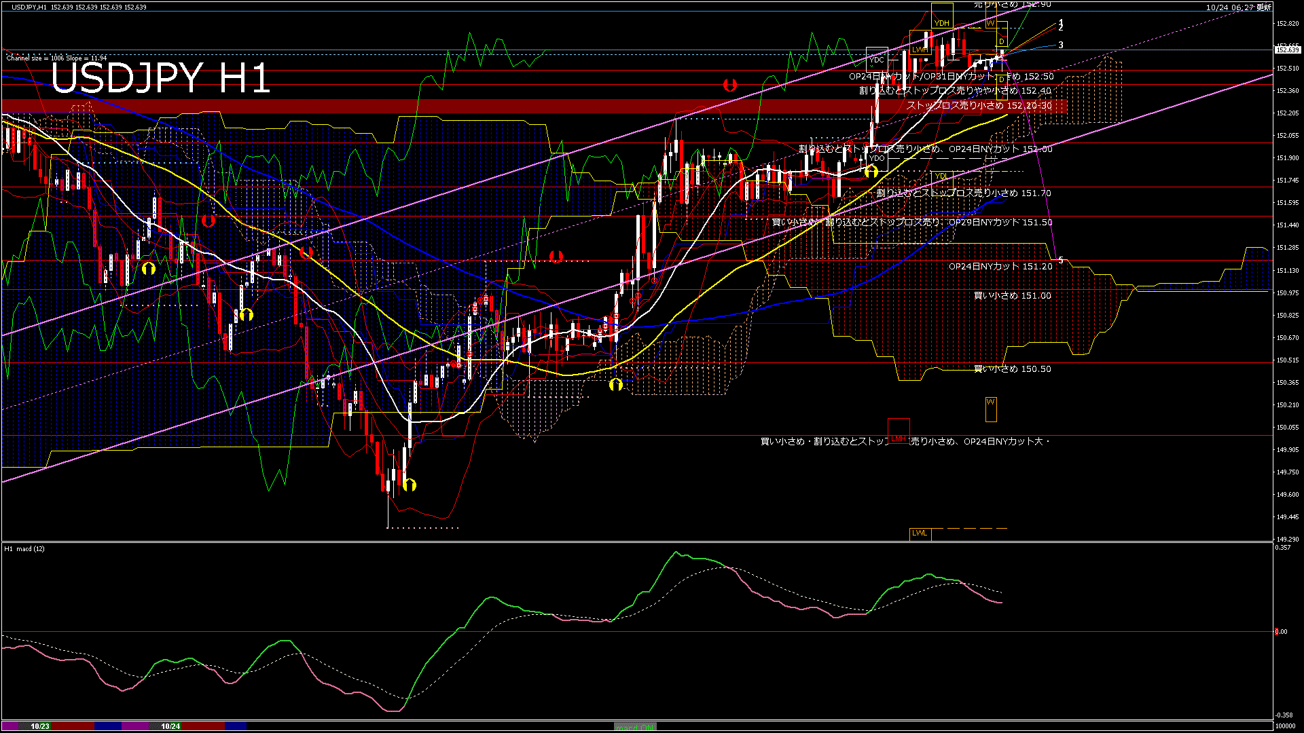Viewport: 1304px width, 733px height.
Task: Click the LWL orange label box
Action: [920, 533]
